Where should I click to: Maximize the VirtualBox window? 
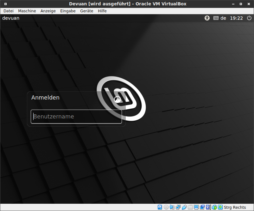[241, 4]
